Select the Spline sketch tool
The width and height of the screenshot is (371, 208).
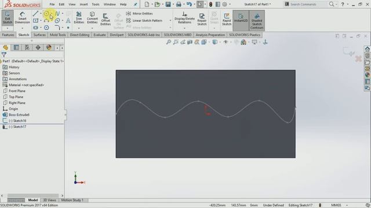pyautogui.click(x=57, y=13)
